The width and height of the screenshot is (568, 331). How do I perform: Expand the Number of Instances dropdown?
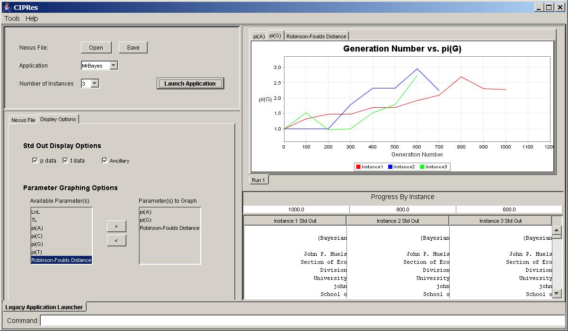click(95, 83)
